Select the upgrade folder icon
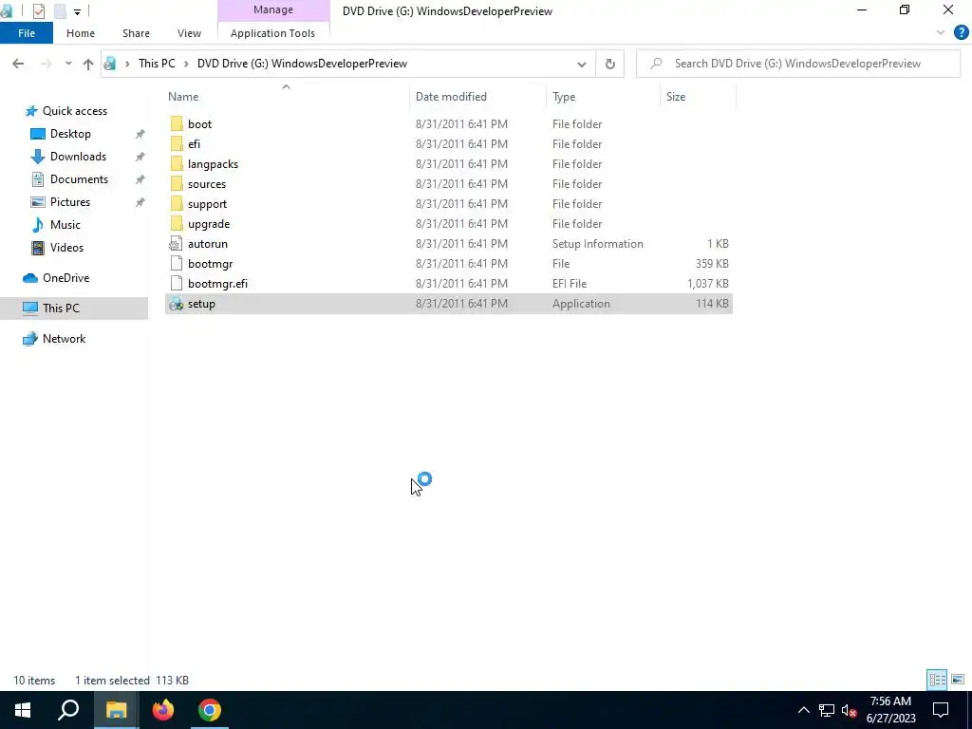This screenshot has width=972, height=729. pyautogui.click(x=177, y=223)
